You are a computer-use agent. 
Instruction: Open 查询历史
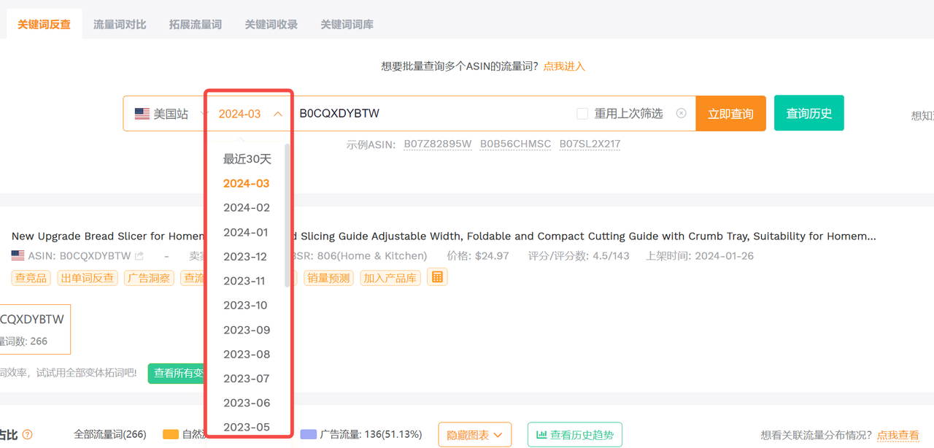pos(809,113)
